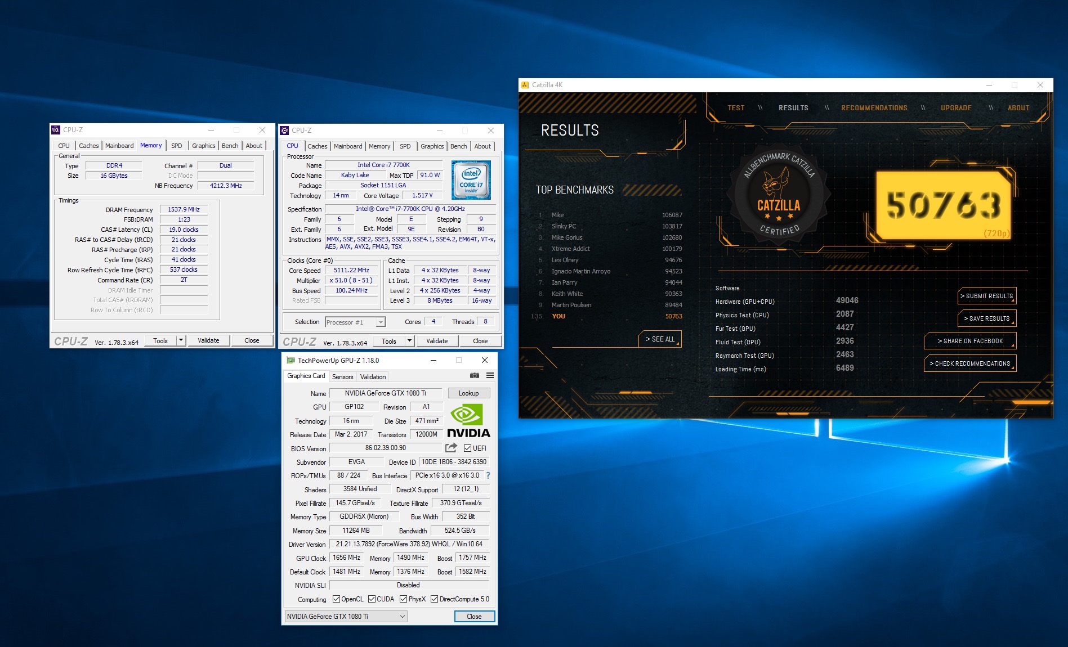Toggle the PhysX computing checkbox

point(403,599)
